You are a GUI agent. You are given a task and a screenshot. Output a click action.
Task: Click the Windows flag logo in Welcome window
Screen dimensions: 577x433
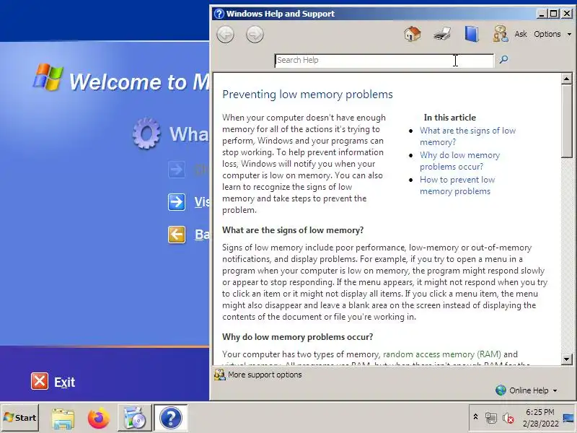tap(48, 77)
